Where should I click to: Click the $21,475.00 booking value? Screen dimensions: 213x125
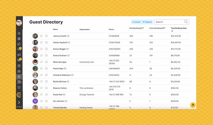pyautogui.click(x=176, y=36)
